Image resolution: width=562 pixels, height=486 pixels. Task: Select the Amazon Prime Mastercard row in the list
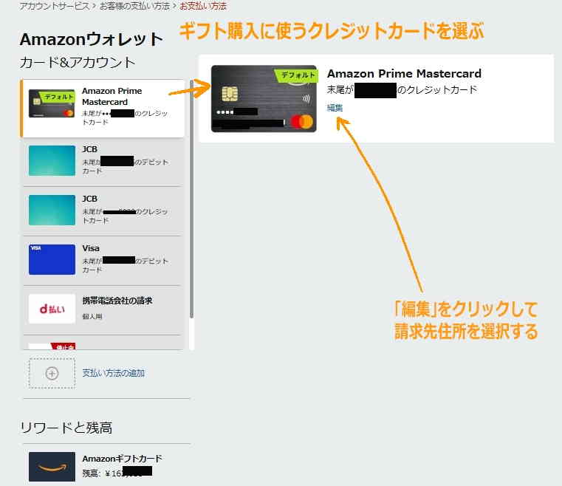click(x=103, y=109)
